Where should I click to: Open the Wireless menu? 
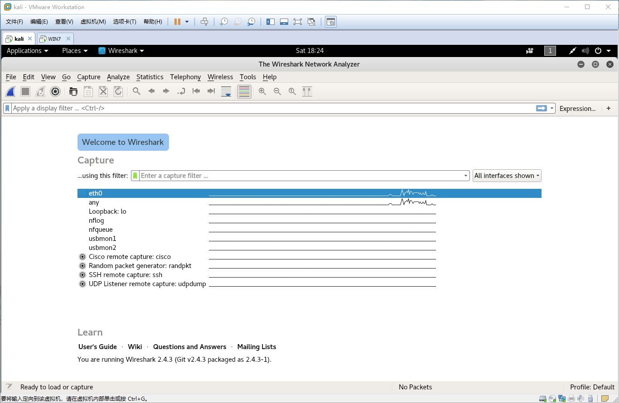pyautogui.click(x=220, y=77)
